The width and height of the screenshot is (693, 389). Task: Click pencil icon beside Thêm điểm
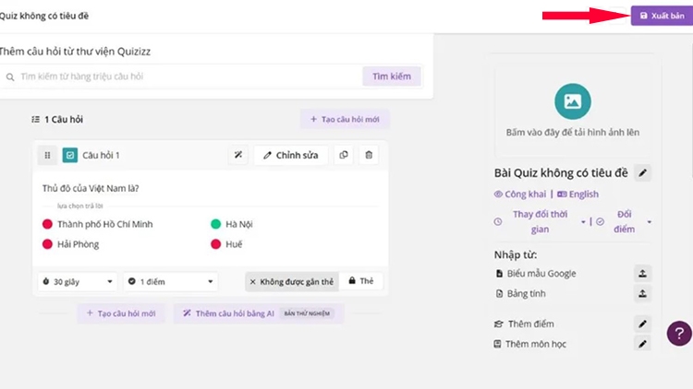click(x=642, y=324)
